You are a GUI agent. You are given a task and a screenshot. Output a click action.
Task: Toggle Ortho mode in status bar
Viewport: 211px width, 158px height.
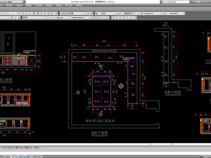(15, 157)
